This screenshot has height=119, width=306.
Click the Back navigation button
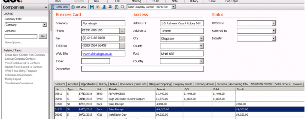[58, 1]
